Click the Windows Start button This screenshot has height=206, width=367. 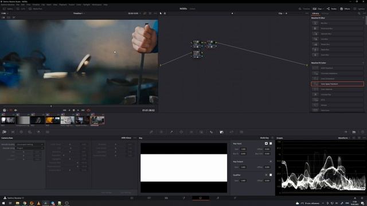pyautogui.click(x=3, y=203)
